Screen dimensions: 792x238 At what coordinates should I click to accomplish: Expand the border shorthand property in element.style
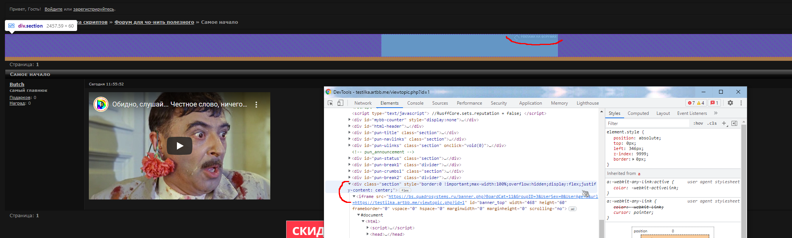coord(633,159)
